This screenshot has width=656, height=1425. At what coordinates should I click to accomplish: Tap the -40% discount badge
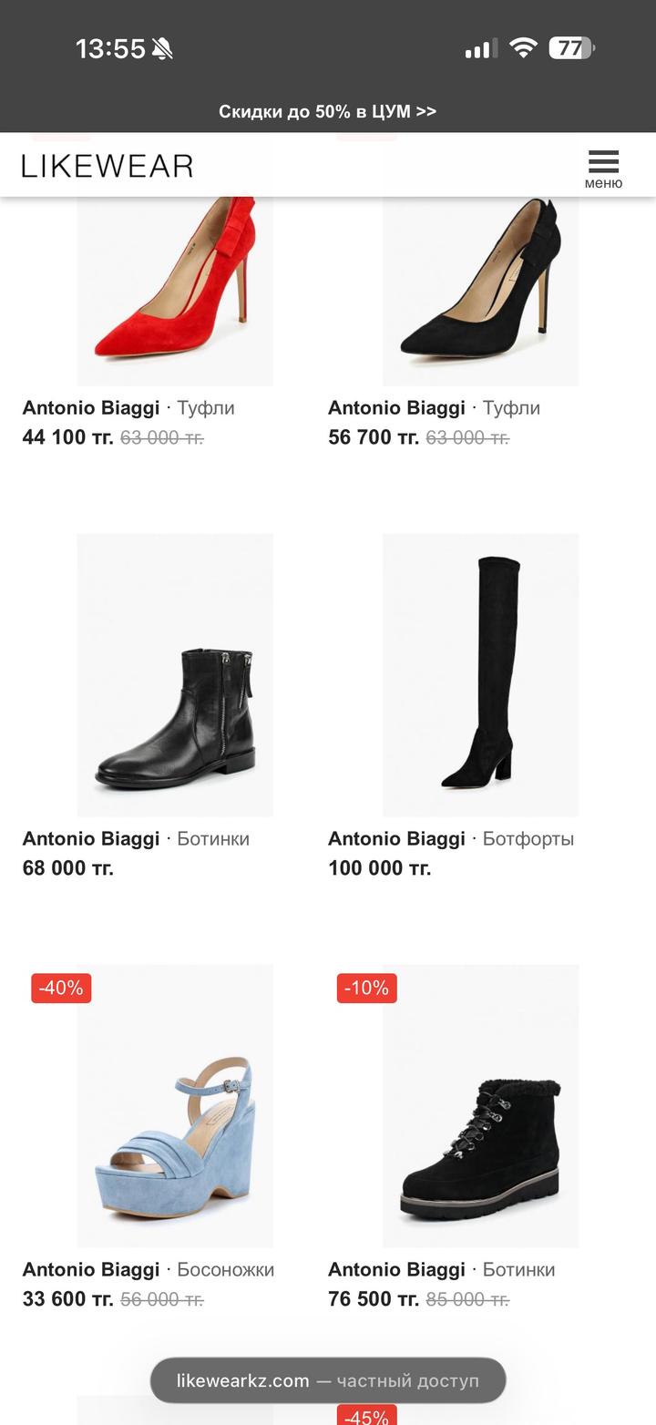61,988
